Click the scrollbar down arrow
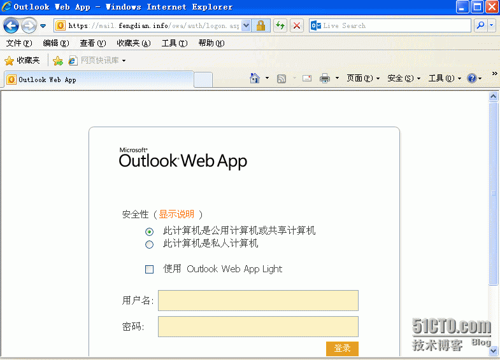Screen dimensions: 500x360 (493, 350)
